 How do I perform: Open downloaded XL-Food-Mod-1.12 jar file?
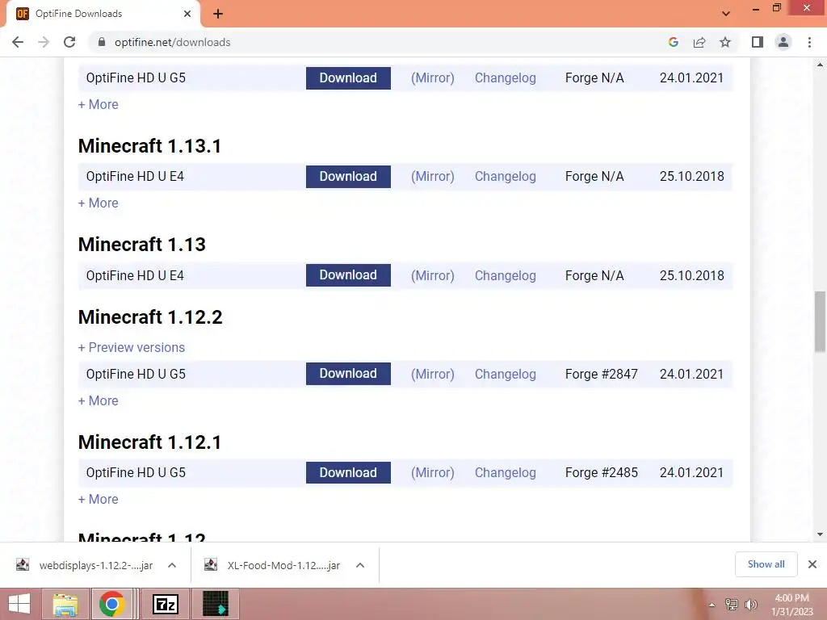(272, 565)
